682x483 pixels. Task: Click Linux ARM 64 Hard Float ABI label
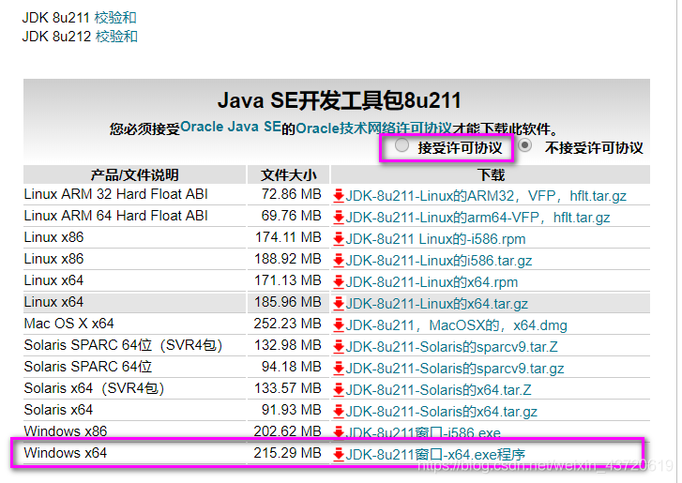pos(115,216)
